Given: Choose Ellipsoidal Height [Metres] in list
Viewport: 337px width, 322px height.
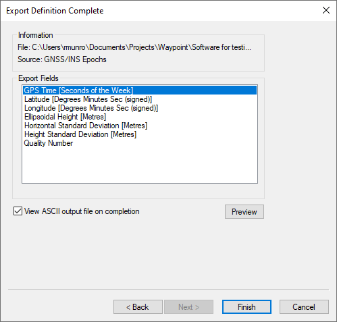Looking at the screenshot, I should [x=65, y=117].
